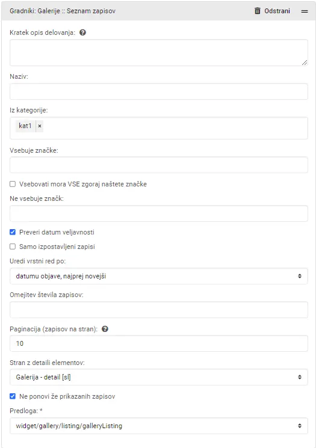Focus the Kratek opis delovanja textarea

click(x=159, y=53)
